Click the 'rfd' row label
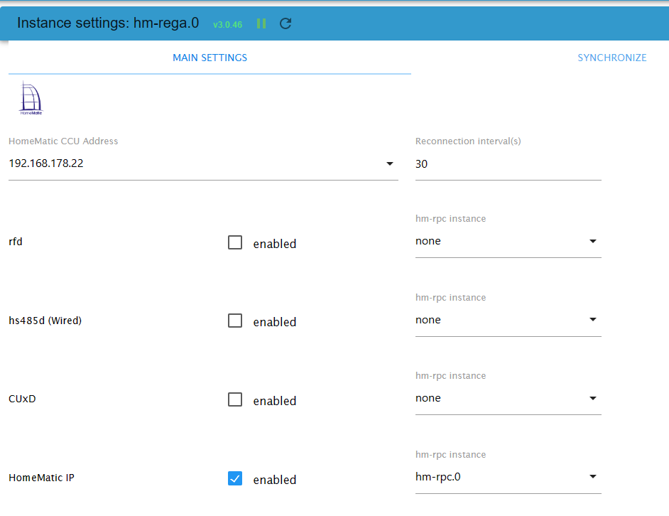This screenshot has height=516, width=669. [x=16, y=242]
